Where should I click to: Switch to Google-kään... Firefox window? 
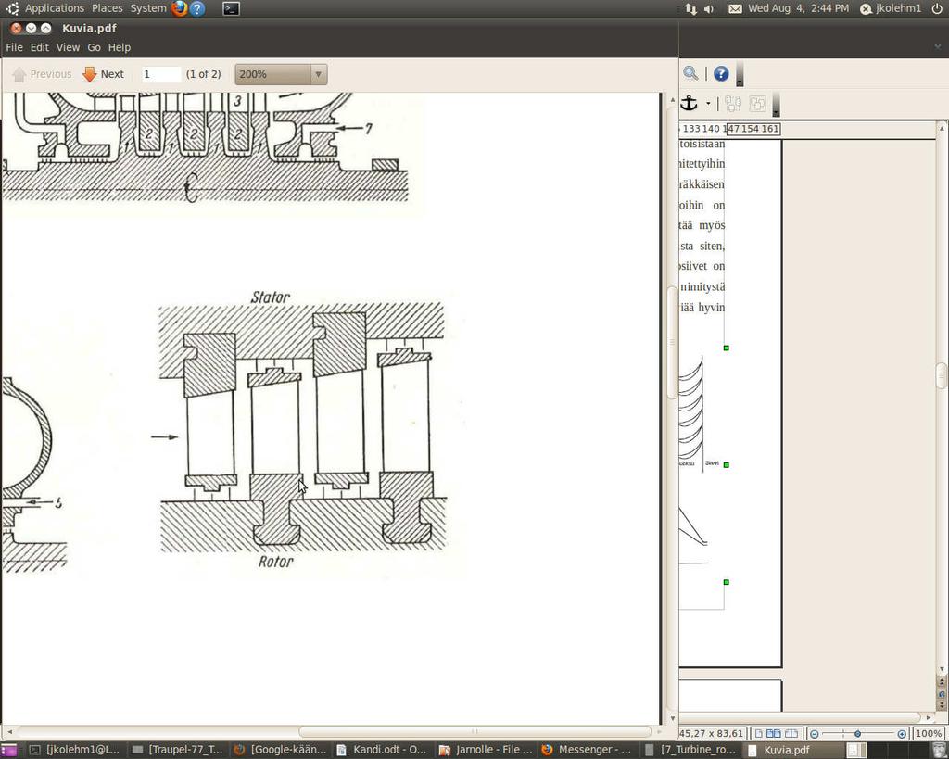[280, 750]
